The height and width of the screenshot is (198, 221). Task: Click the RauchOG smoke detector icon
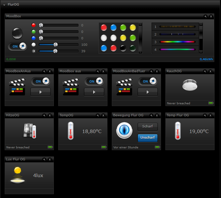point(189,85)
